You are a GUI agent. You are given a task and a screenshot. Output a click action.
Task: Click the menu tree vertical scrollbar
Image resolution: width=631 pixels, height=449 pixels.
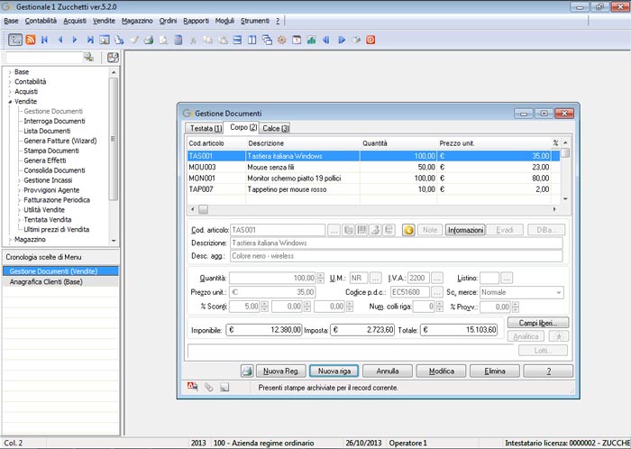(x=114, y=156)
